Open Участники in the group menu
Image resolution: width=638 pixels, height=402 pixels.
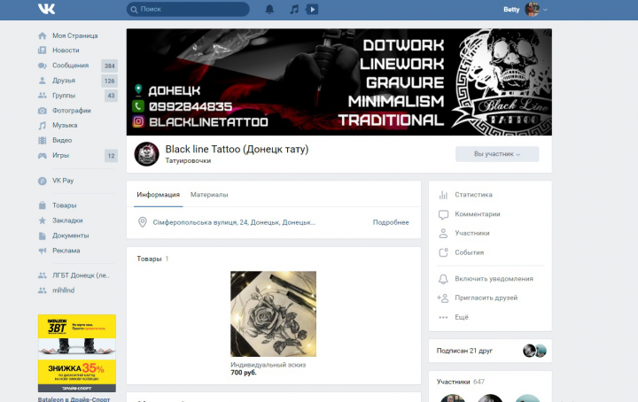472,233
